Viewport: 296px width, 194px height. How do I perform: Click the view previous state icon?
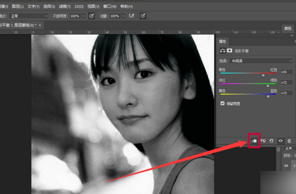263,141
